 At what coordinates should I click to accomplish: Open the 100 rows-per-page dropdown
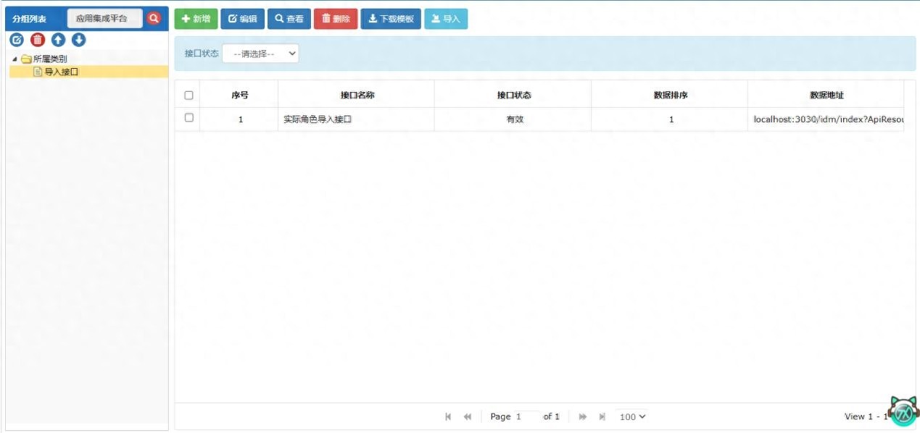pyautogui.click(x=632, y=417)
